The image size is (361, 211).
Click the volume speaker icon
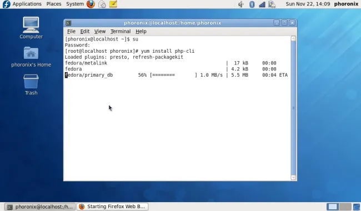[x=241, y=4]
